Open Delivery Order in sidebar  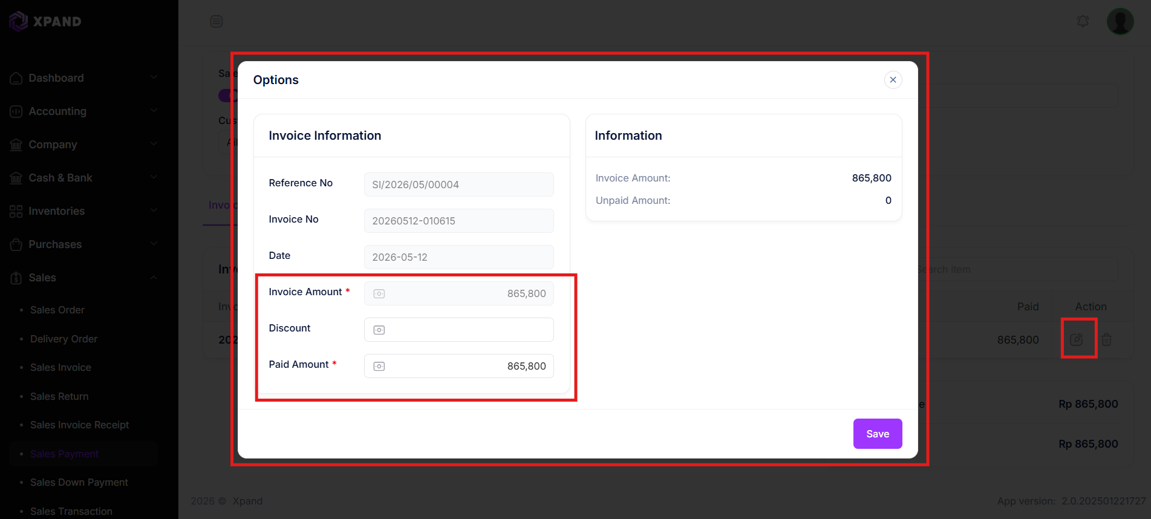point(64,339)
